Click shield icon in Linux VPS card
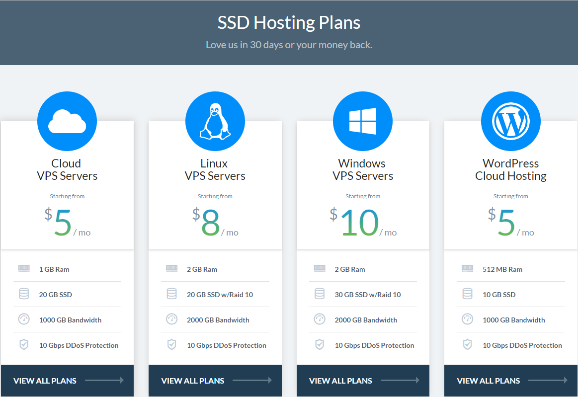 (x=172, y=344)
